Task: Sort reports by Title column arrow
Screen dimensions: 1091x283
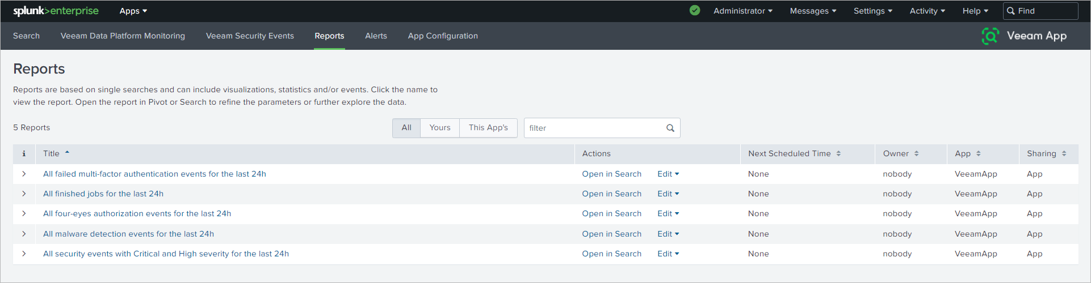Action: pyautogui.click(x=67, y=153)
